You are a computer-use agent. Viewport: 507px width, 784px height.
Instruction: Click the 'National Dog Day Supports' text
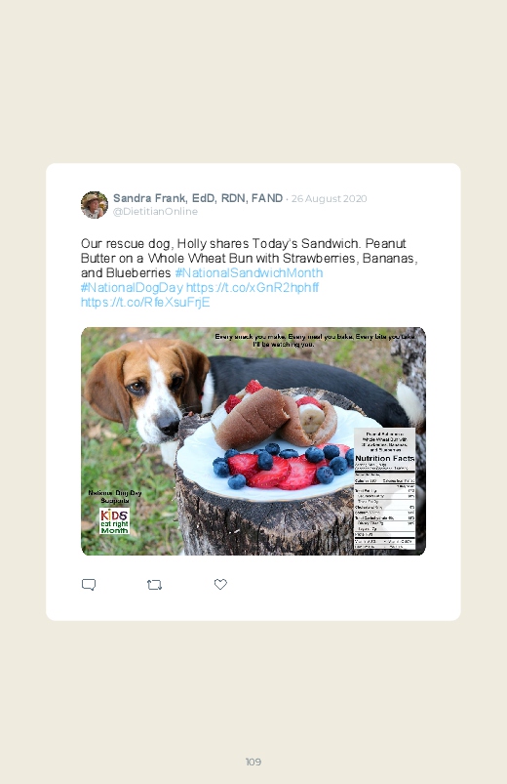(115, 497)
